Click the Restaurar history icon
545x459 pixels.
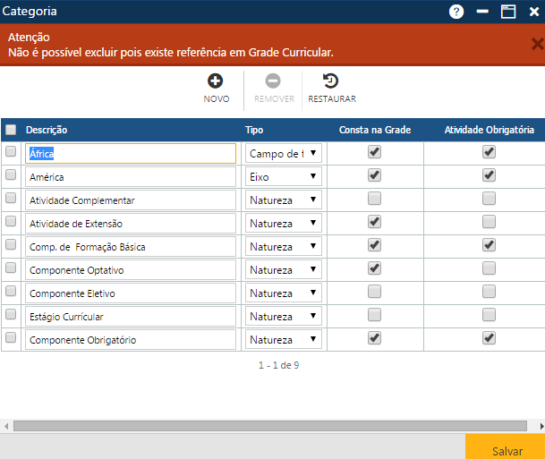tap(331, 81)
